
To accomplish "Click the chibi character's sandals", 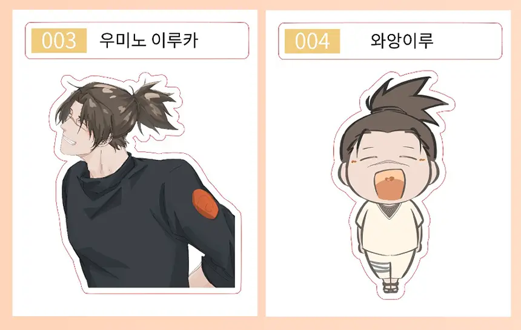I will click(390, 287).
